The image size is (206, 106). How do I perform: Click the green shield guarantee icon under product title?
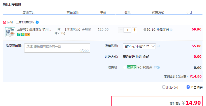click(x=23, y=34)
